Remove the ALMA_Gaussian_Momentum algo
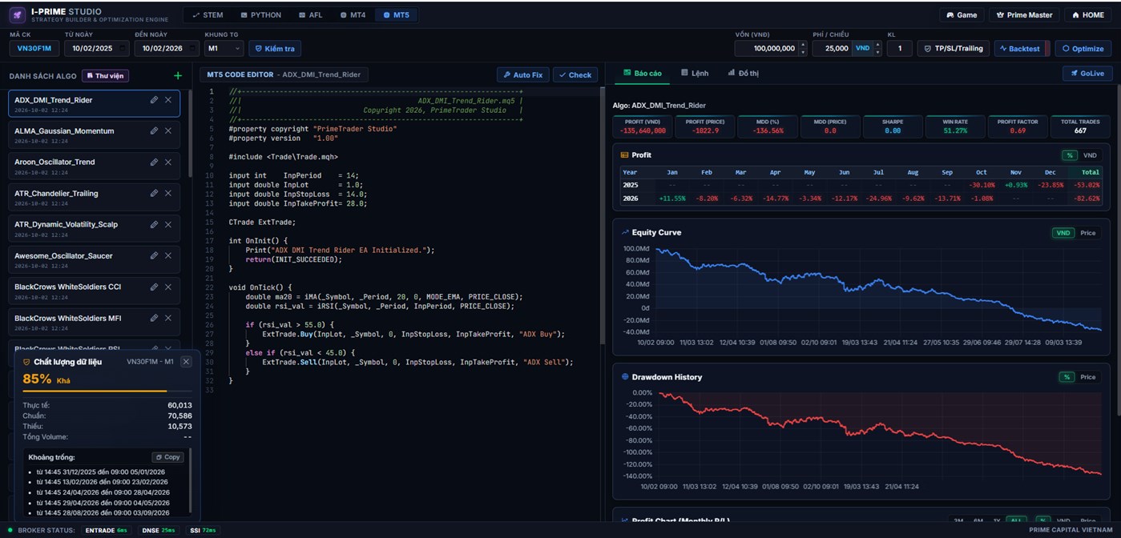 pos(168,131)
